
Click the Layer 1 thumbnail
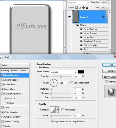(x=76, y=17)
